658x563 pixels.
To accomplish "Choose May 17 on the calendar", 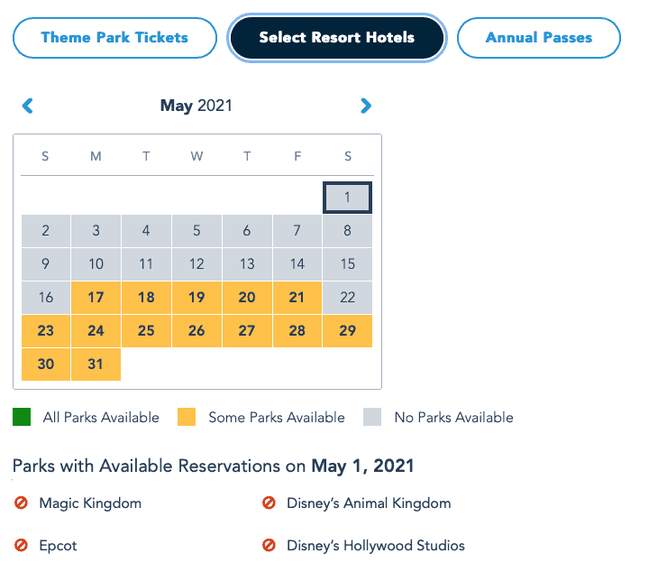I will pyautogui.click(x=96, y=298).
